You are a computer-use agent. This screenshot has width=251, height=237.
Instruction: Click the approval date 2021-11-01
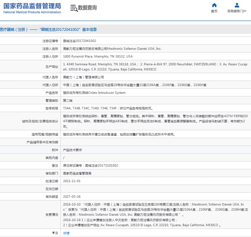(72, 181)
